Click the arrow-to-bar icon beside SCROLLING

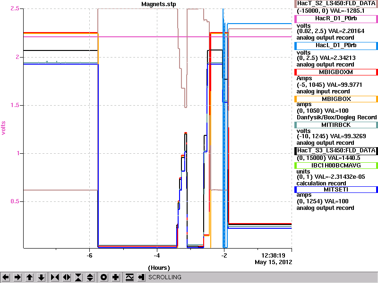point(141,277)
